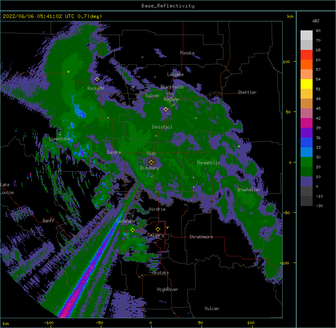Click the Okotoks town label
The image size is (336, 328).
pyautogui.click(x=161, y=273)
